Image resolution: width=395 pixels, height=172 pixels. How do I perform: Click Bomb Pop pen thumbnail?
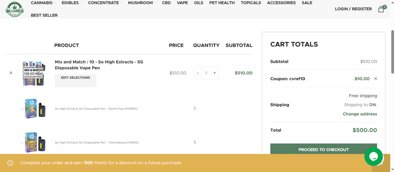click(34, 108)
